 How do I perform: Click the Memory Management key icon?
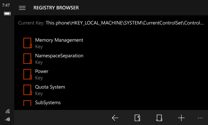27,43
